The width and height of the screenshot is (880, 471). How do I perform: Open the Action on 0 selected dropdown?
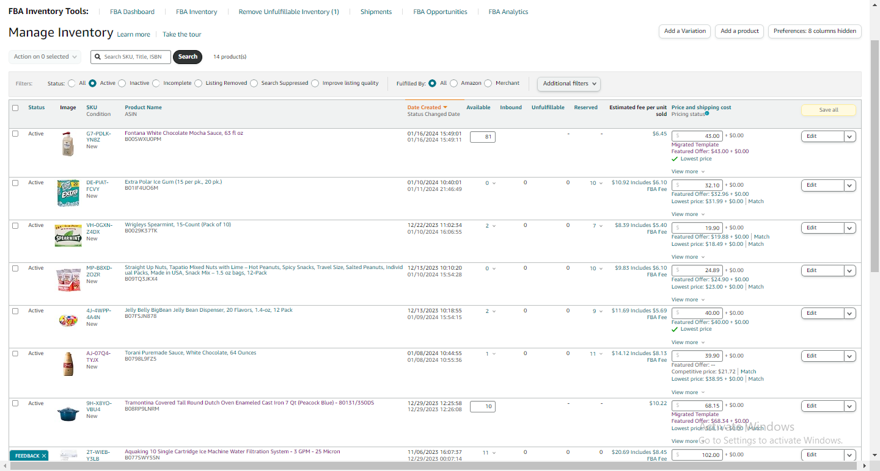[45, 57]
